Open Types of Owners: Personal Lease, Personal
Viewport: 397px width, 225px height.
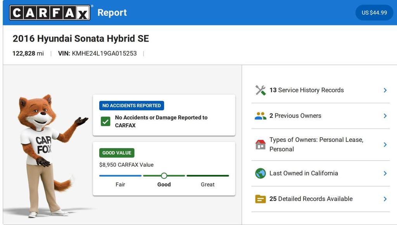coord(321,145)
